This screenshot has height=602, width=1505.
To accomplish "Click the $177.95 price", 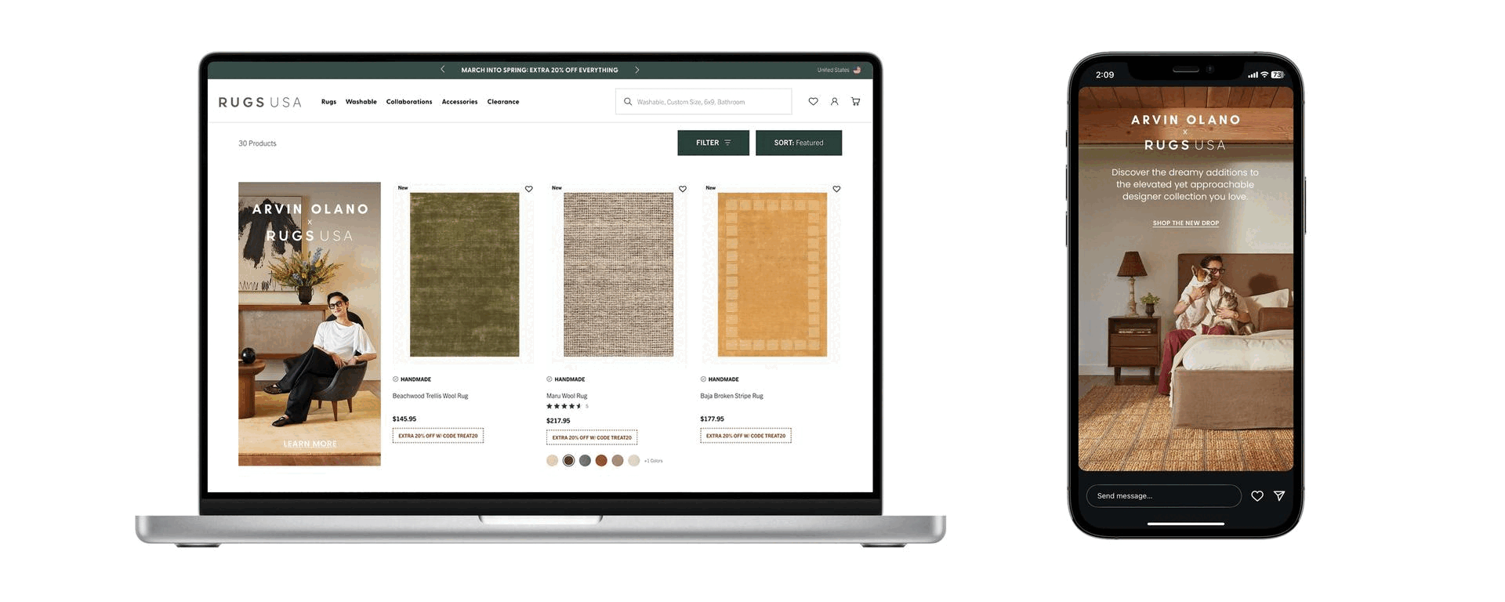I will click(713, 419).
